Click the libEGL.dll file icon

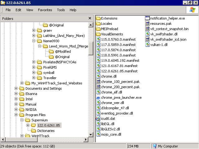(x=98, y=124)
